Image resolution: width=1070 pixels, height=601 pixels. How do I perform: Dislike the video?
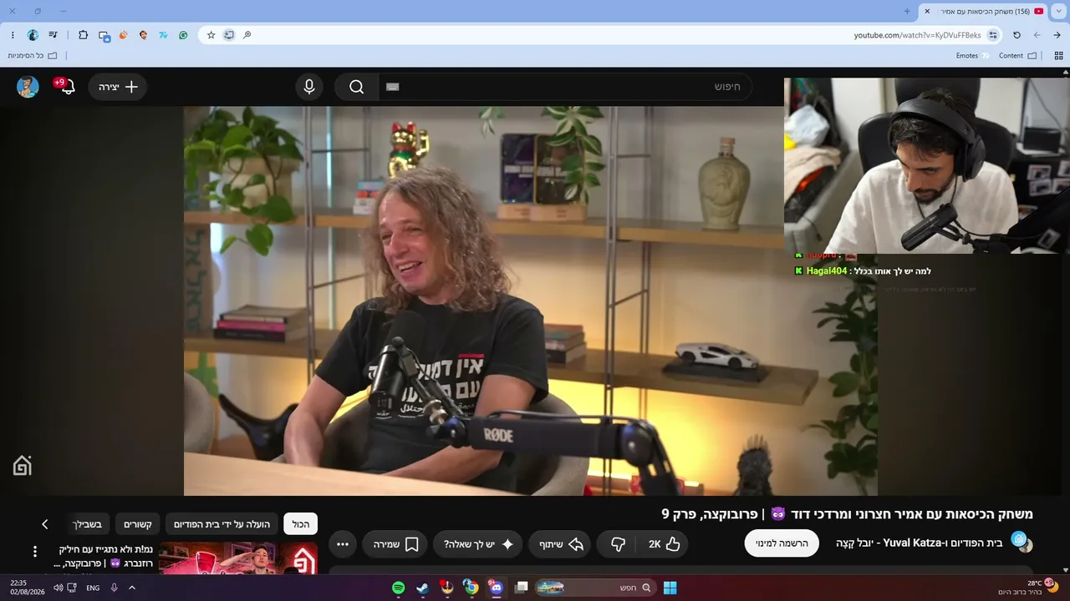pyautogui.click(x=618, y=544)
